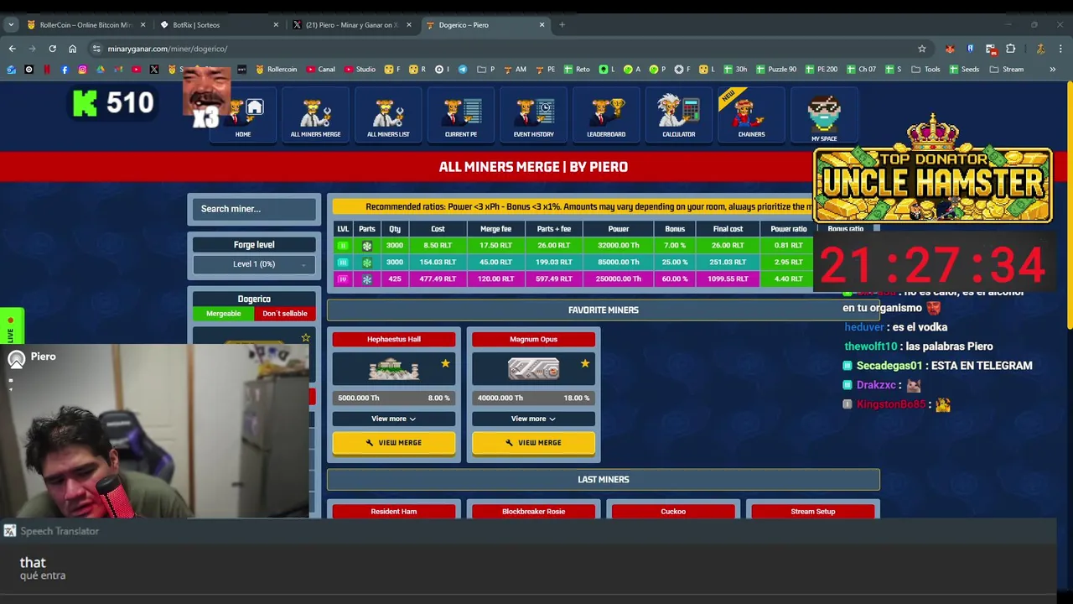Screen dimensions: 1073x604
Task: Open the HOME nav icon
Action: tap(243, 117)
